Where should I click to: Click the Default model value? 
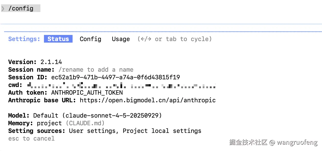97,116
